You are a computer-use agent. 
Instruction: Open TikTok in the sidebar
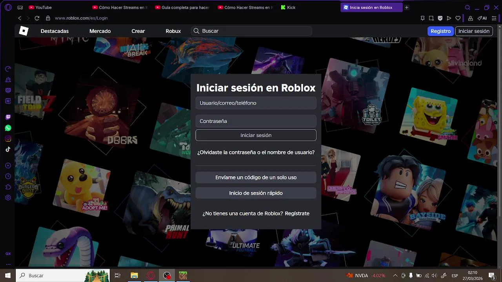pyautogui.click(x=8, y=149)
